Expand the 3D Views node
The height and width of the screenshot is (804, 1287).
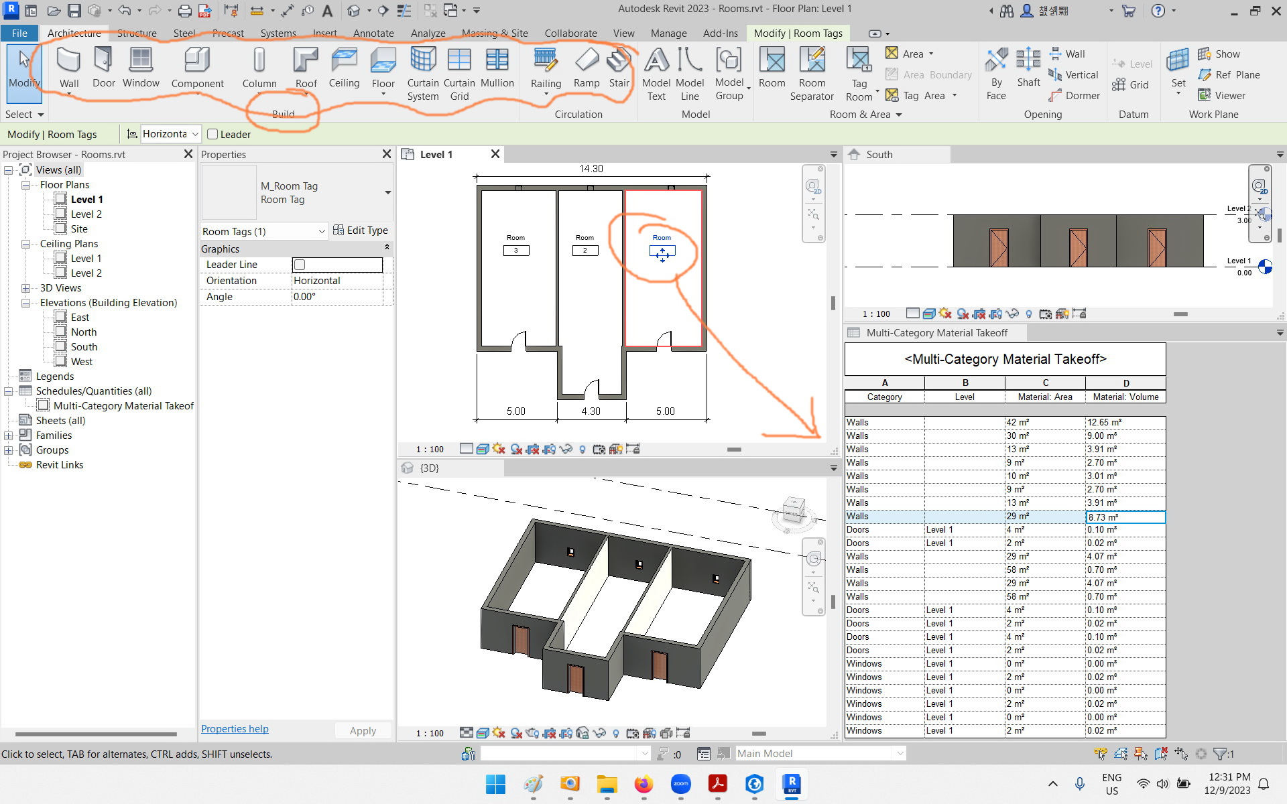pyautogui.click(x=25, y=287)
